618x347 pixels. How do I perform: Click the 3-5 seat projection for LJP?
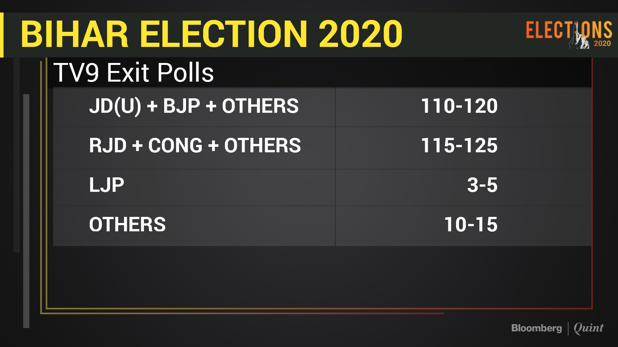[482, 185]
